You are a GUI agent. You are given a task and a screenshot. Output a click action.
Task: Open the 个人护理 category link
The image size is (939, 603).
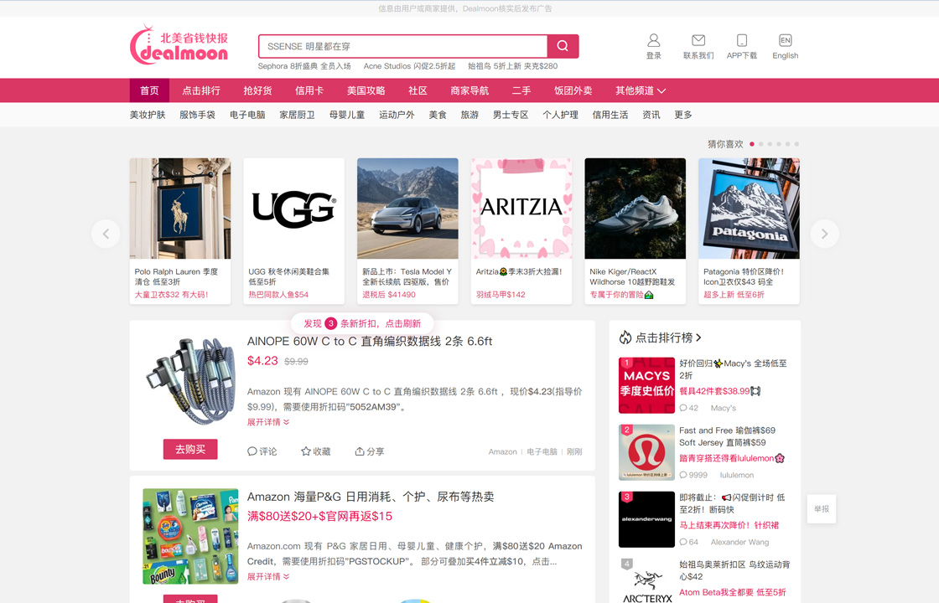click(561, 115)
